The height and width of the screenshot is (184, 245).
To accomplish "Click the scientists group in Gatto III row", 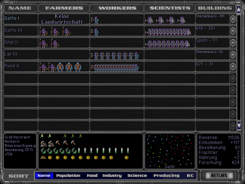I will click(x=168, y=31).
